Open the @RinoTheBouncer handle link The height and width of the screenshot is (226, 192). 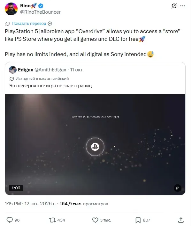(x=40, y=12)
